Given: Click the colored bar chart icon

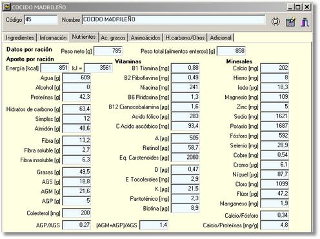Looking at the screenshot, I should click(x=305, y=22).
